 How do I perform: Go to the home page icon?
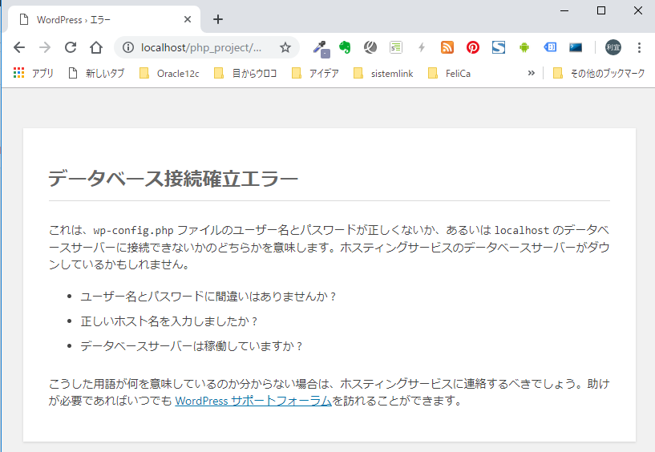pos(96,47)
